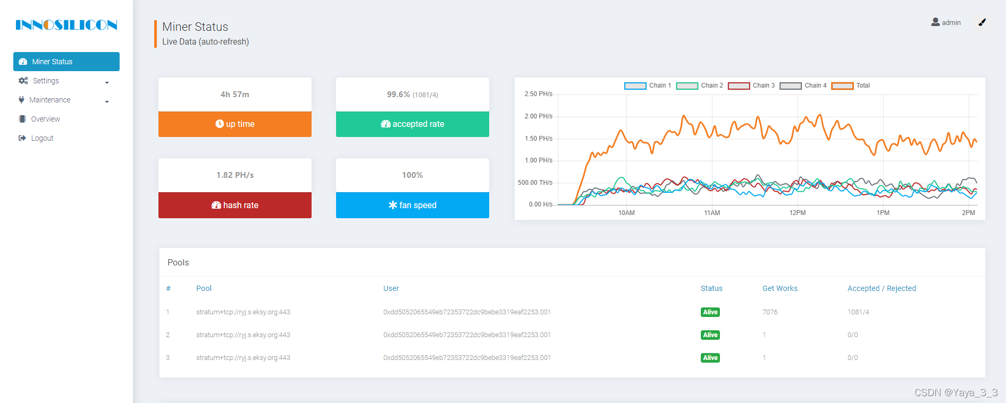
Task: Click the User column header
Action: point(391,288)
